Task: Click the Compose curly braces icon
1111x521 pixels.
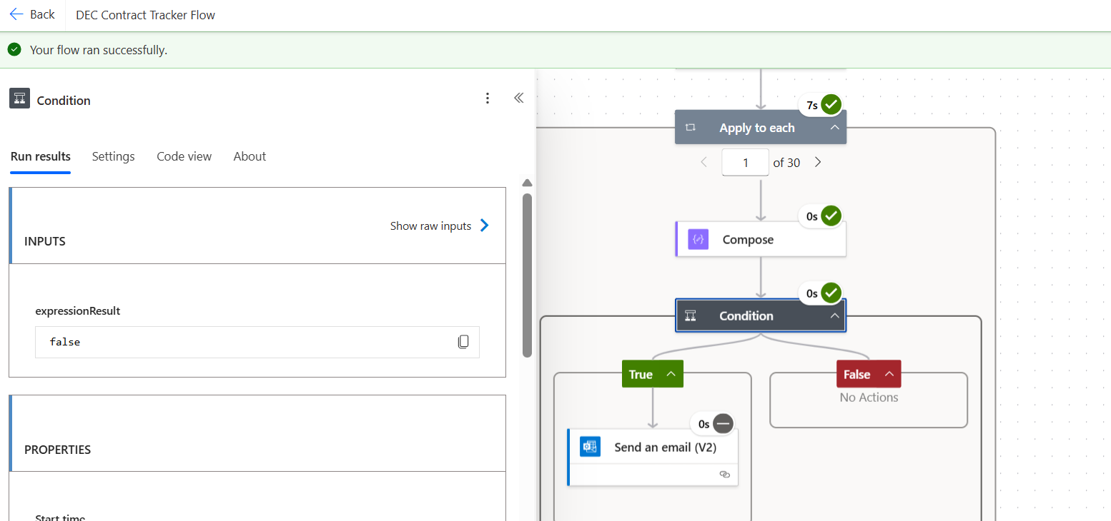Action: pos(698,240)
